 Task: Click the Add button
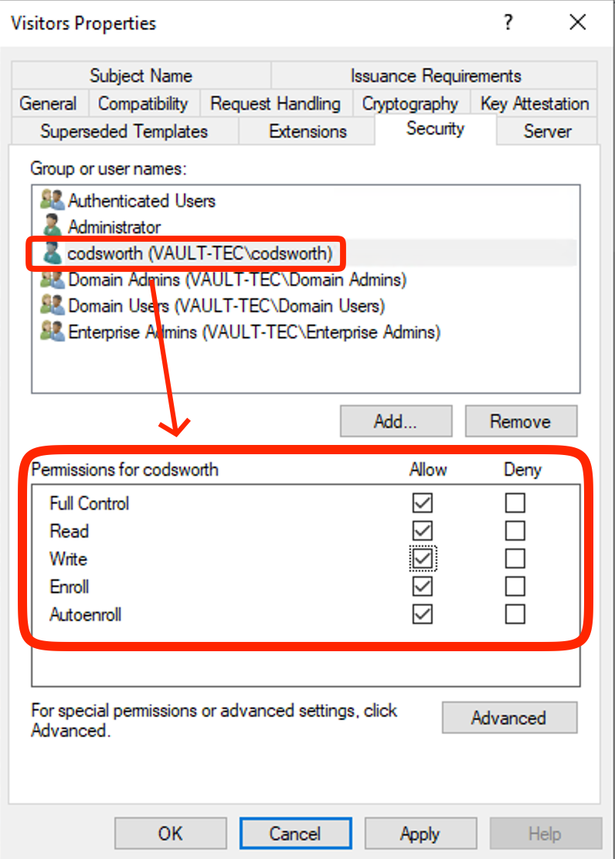396,421
